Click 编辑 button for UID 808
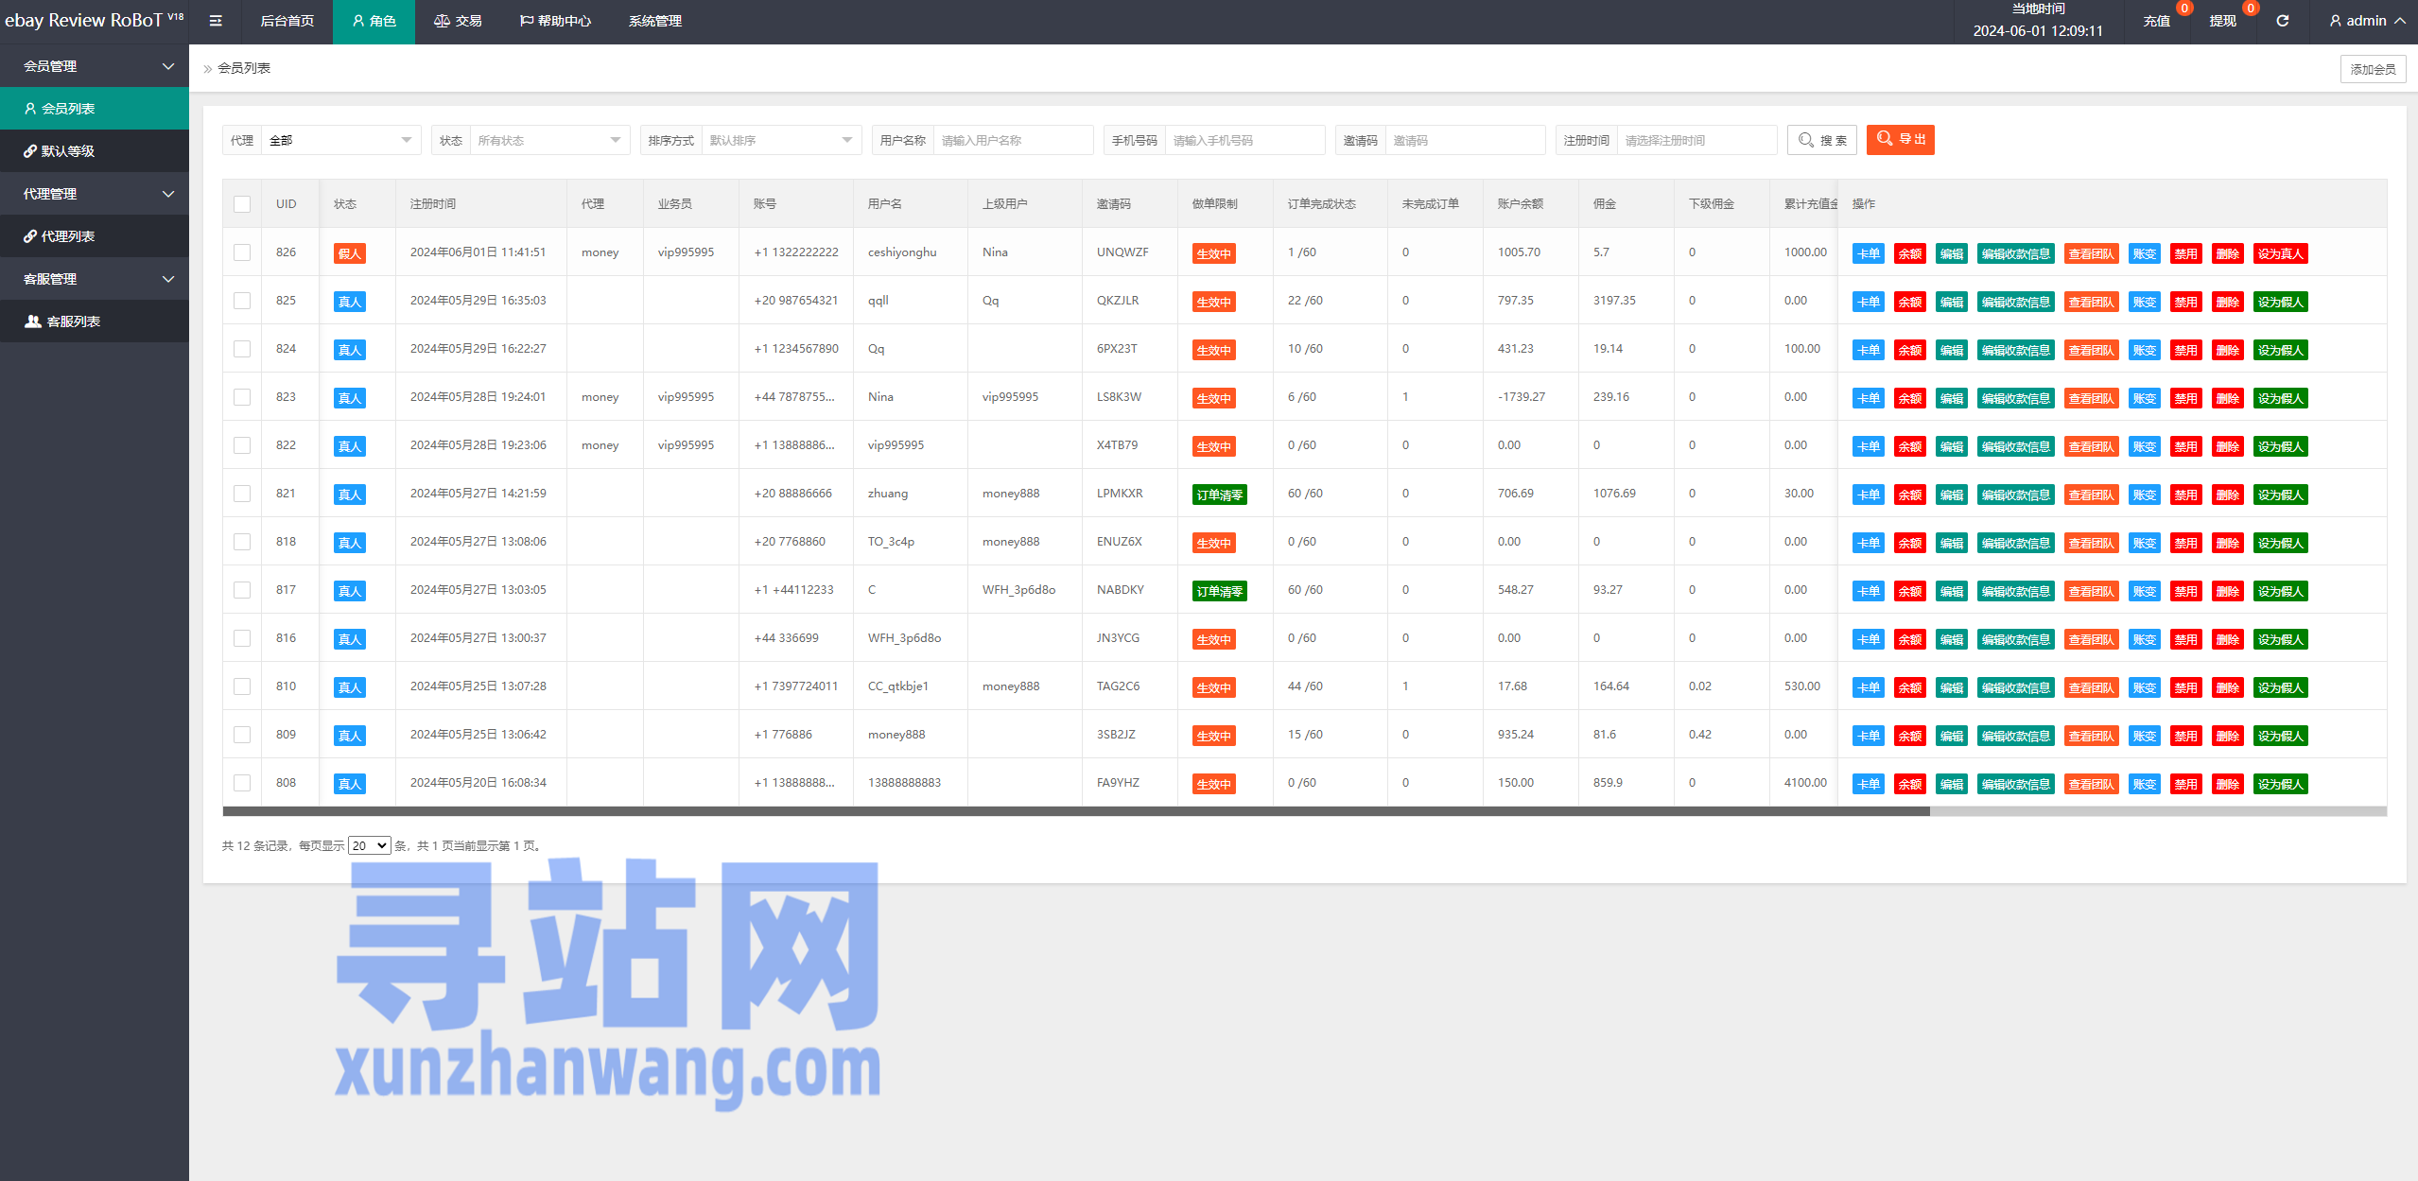Viewport: 2418px width, 1181px height. [1952, 784]
